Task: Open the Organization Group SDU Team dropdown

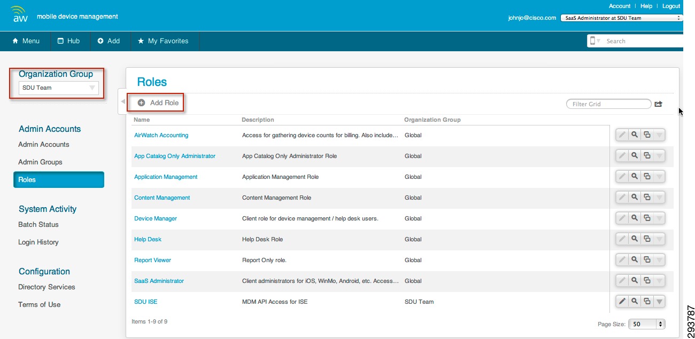Action: click(x=59, y=88)
